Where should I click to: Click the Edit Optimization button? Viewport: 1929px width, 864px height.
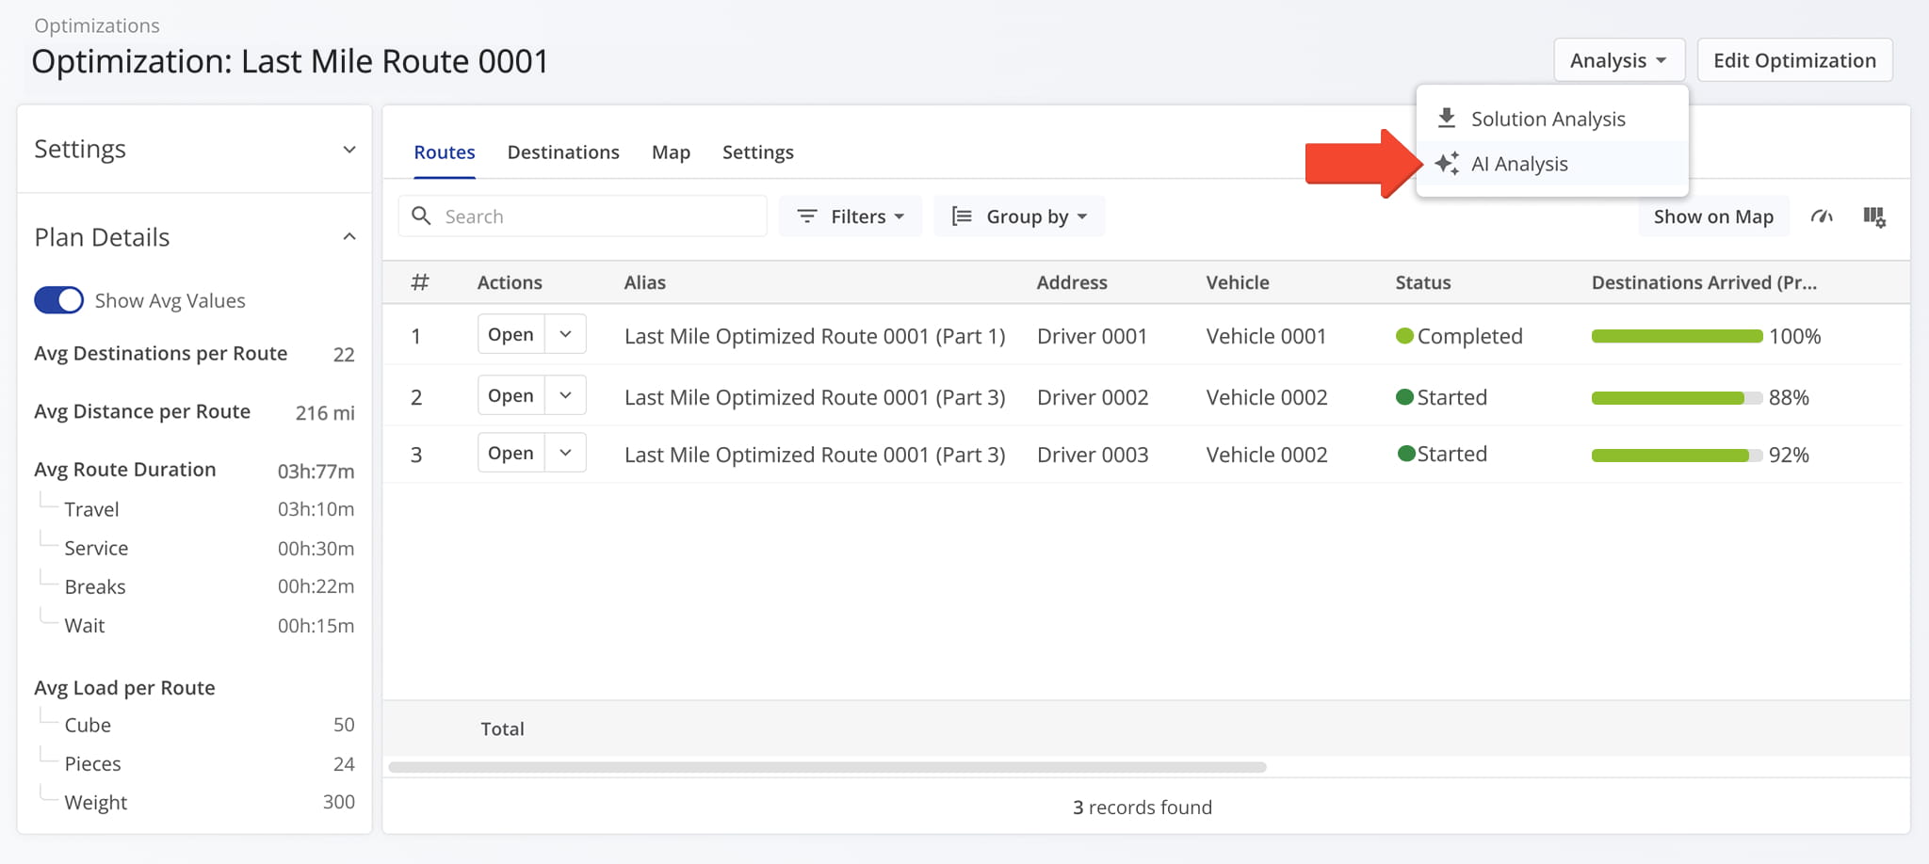pos(1794,60)
